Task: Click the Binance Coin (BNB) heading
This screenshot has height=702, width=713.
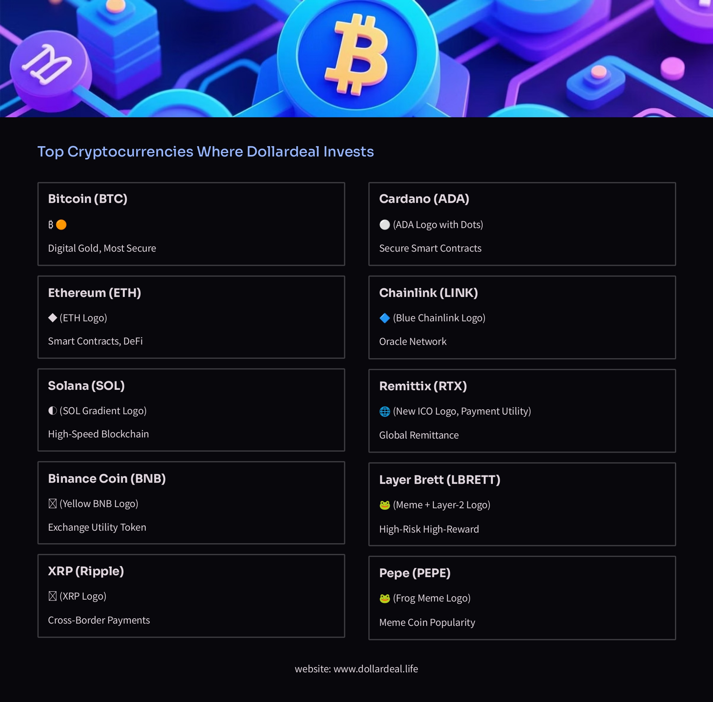Action: point(106,479)
